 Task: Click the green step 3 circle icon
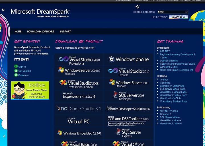[16, 75]
